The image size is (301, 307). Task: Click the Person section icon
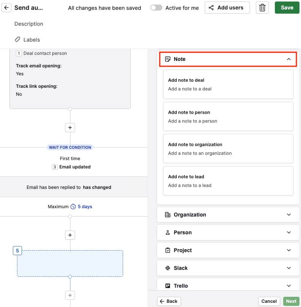[167, 232]
